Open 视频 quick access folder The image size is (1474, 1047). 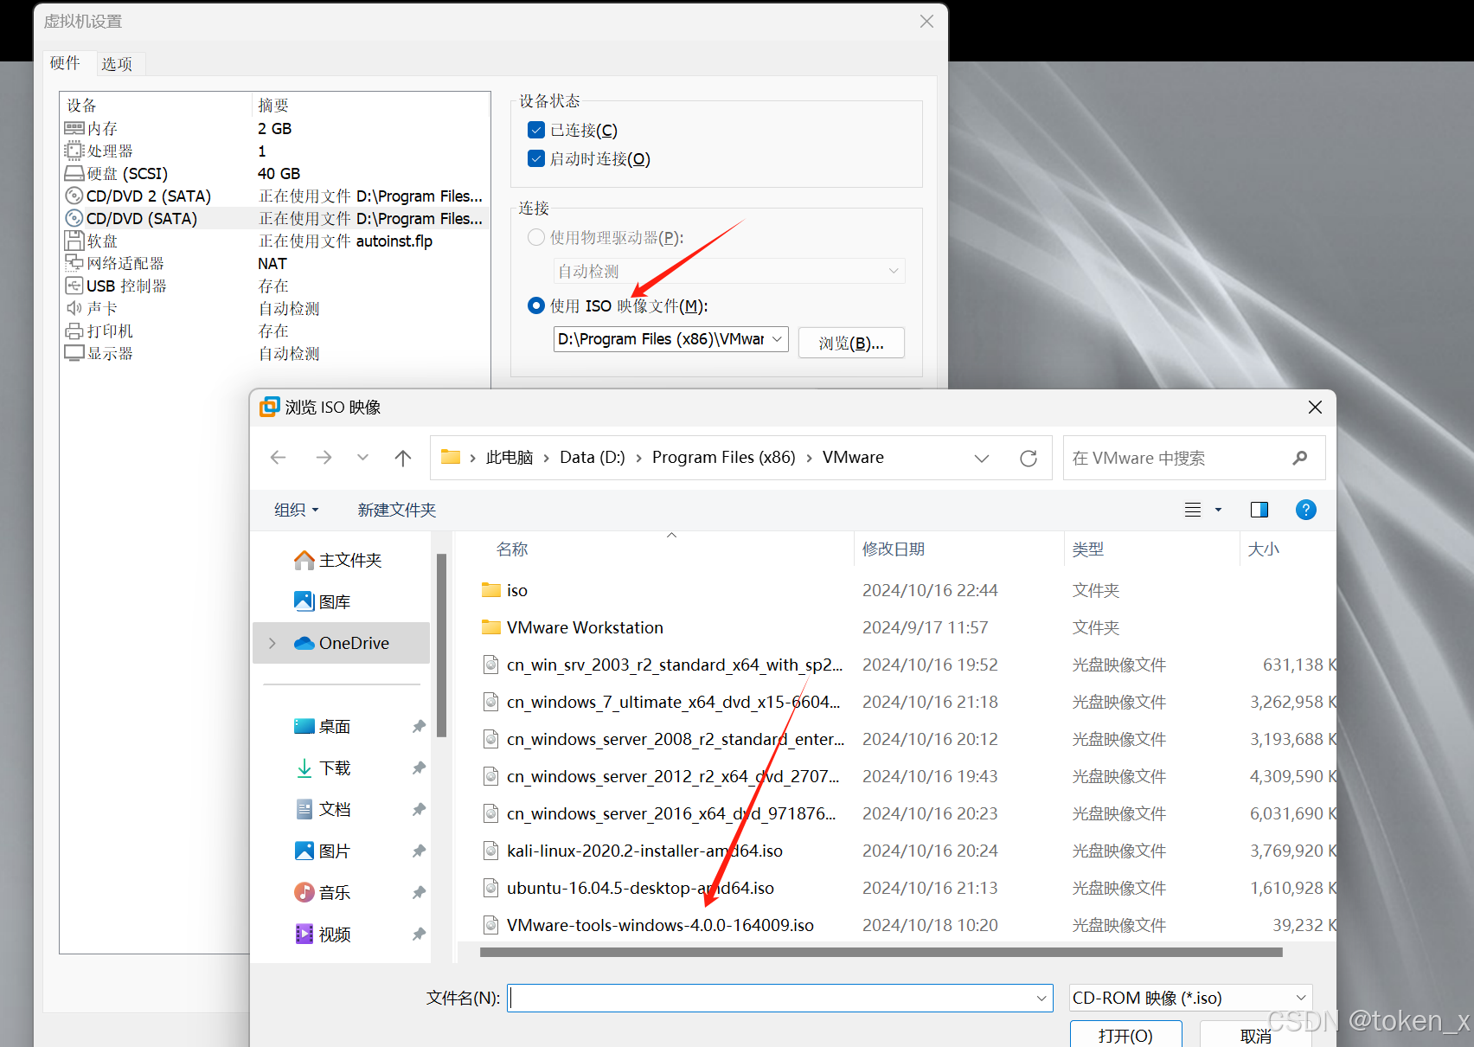pyautogui.click(x=323, y=935)
